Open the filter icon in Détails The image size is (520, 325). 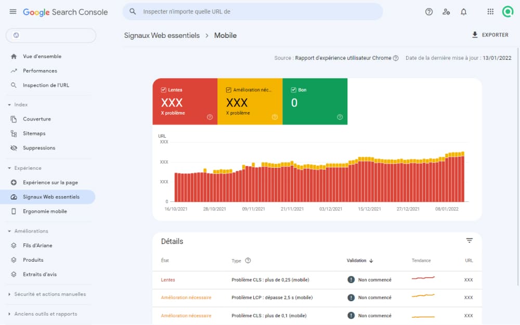(469, 240)
